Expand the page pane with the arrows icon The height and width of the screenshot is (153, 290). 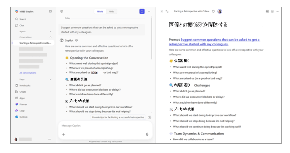[167, 12]
